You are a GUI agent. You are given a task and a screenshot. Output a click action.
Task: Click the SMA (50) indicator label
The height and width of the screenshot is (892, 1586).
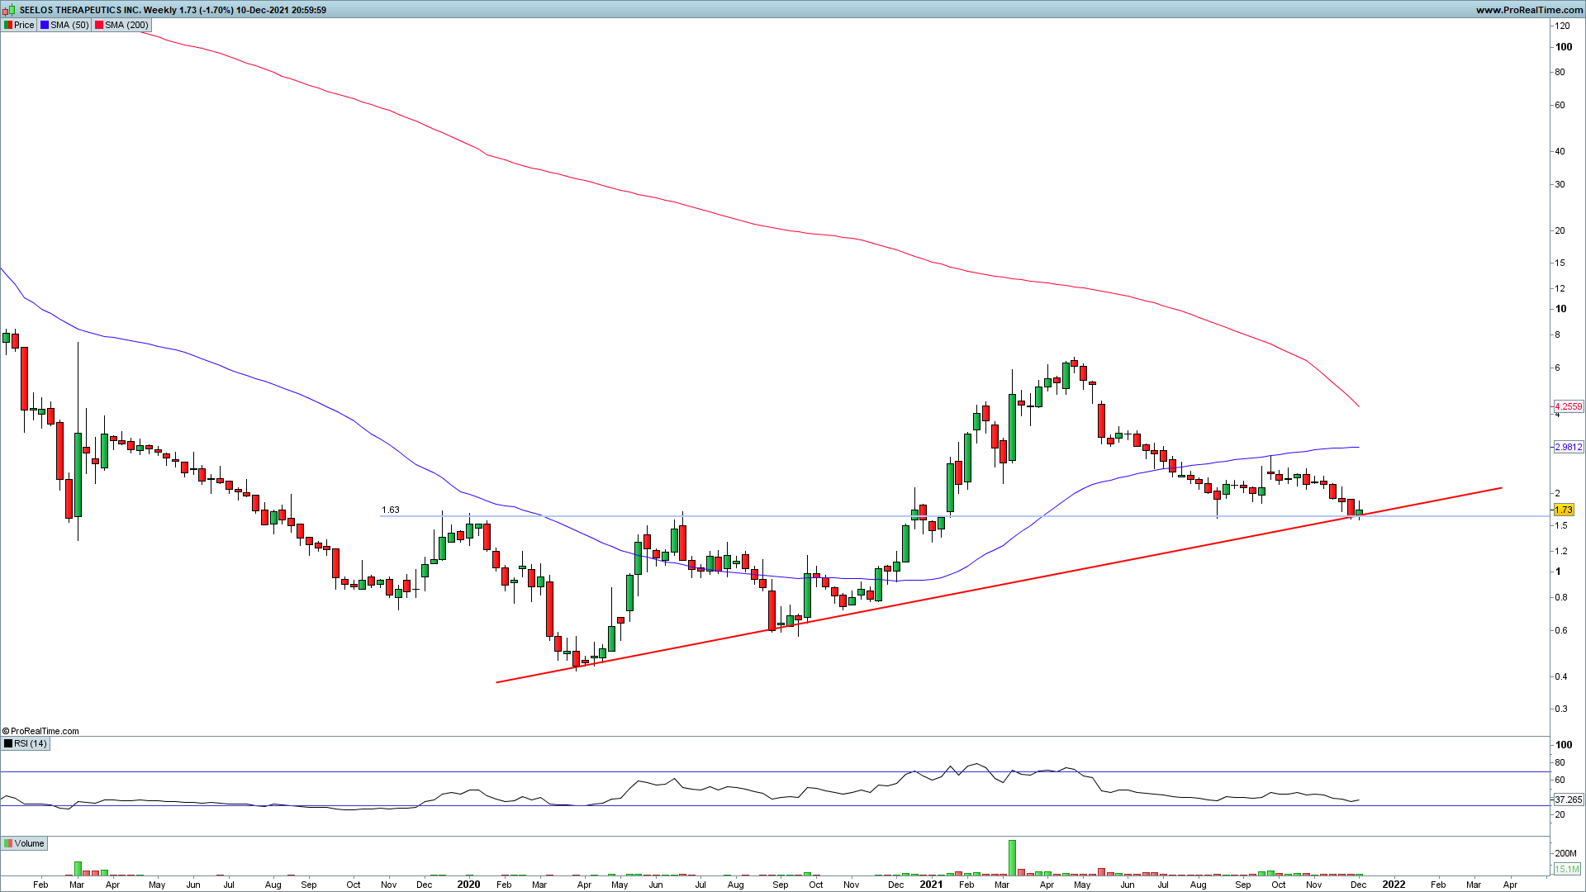[x=69, y=25]
